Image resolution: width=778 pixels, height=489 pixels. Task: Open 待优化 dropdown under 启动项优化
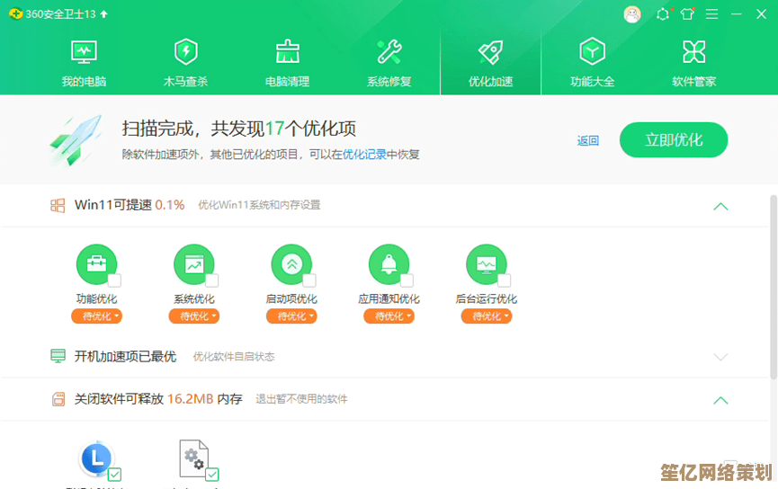[x=291, y=316]
